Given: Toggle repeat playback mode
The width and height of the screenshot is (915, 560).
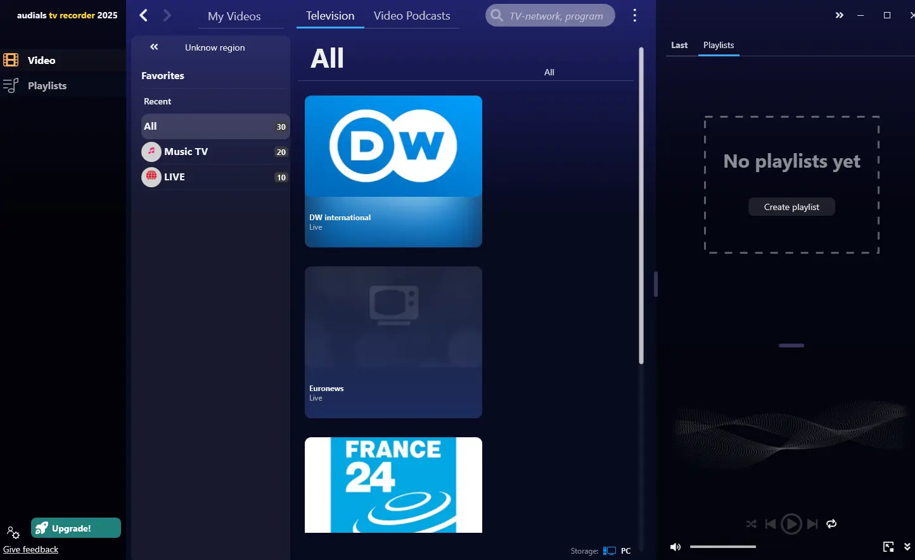Looking at the screenshot, I should tap(831, 524).
